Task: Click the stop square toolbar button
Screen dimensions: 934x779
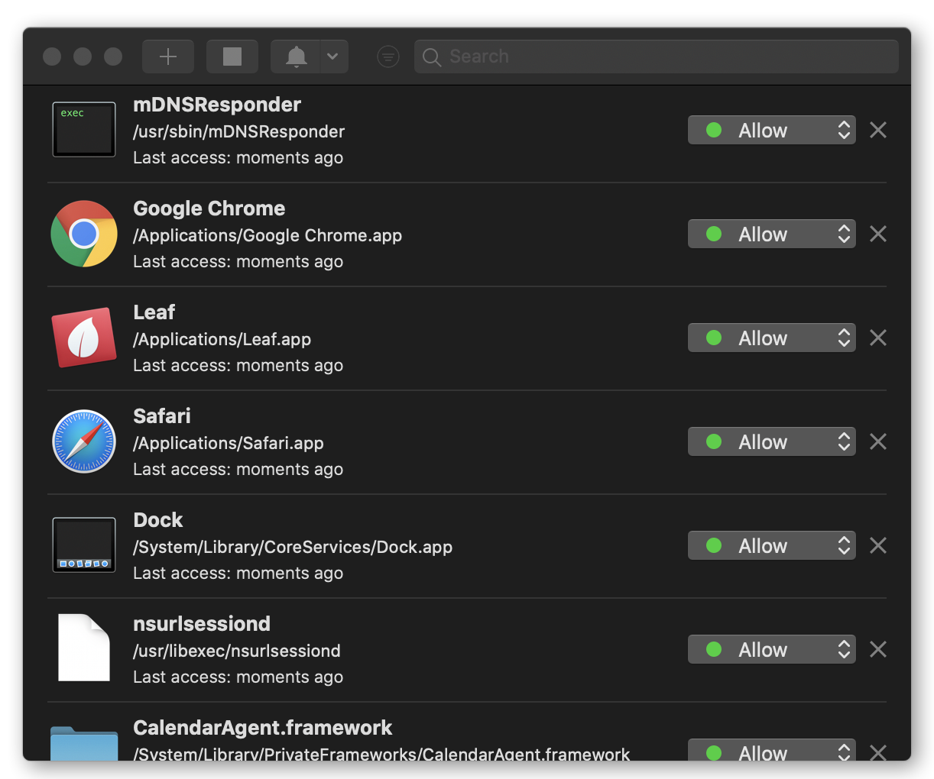Action: [x=232, y=57]
